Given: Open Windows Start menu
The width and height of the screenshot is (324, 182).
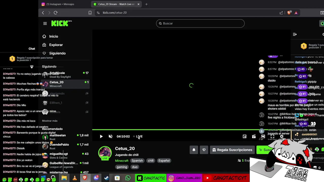Looking at the screenshot, I should (x=43, y=178).
